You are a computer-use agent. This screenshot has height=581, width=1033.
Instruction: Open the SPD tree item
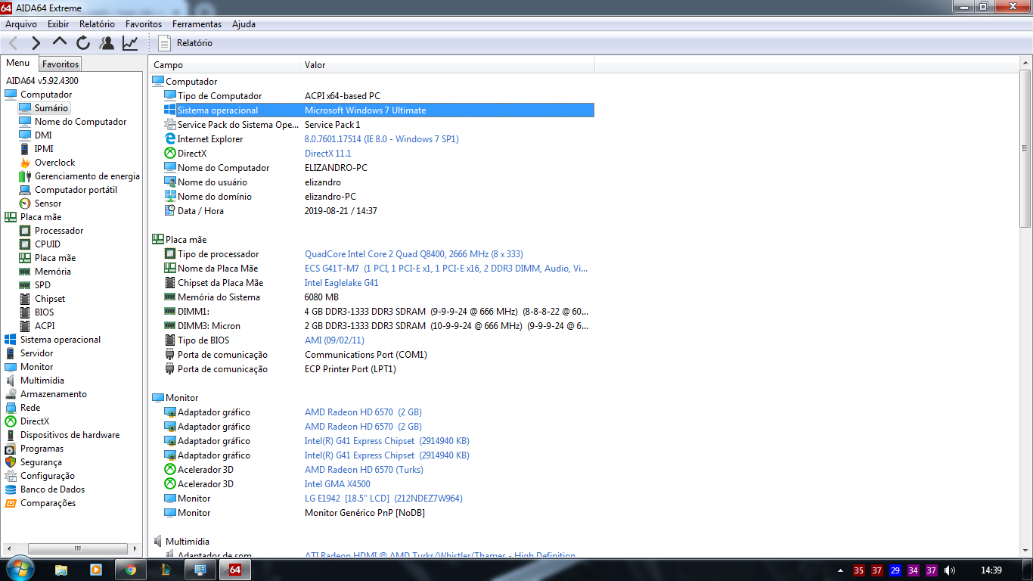pyautogui.click(x=42, y=285)
